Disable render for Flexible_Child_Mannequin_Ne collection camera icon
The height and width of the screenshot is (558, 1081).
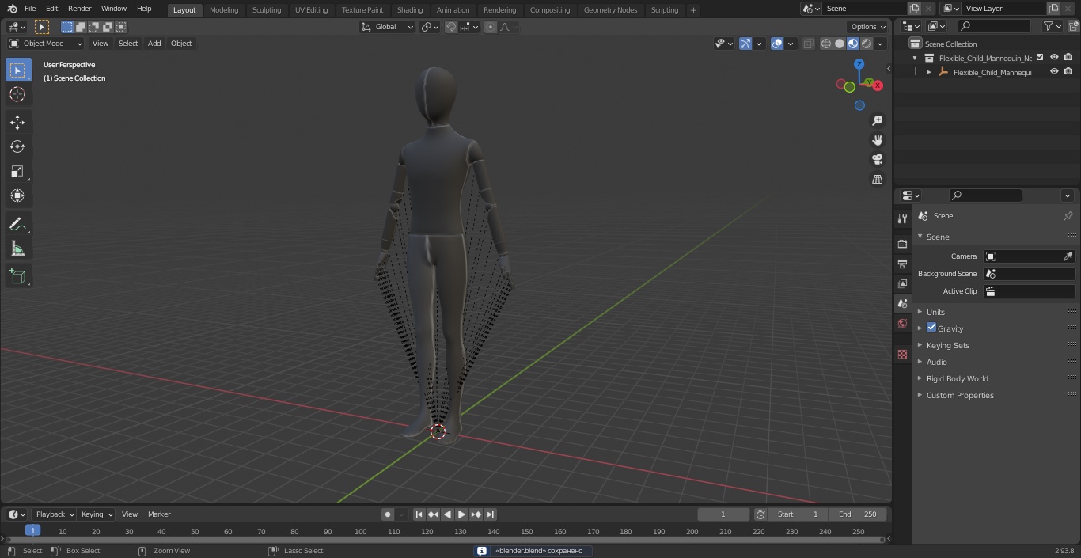(x=1068, y=57)
